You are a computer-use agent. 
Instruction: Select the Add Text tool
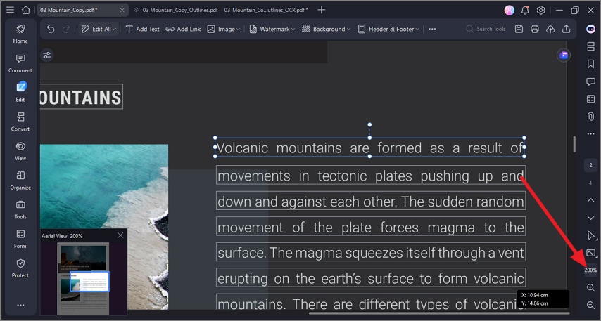tap(142, 29)
